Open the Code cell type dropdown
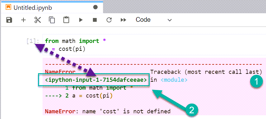The height and width of the screenshot is (119, 266). 154,20
